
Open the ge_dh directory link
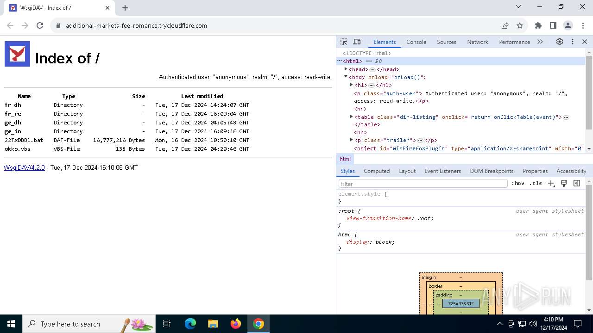[x=13, y=123]
